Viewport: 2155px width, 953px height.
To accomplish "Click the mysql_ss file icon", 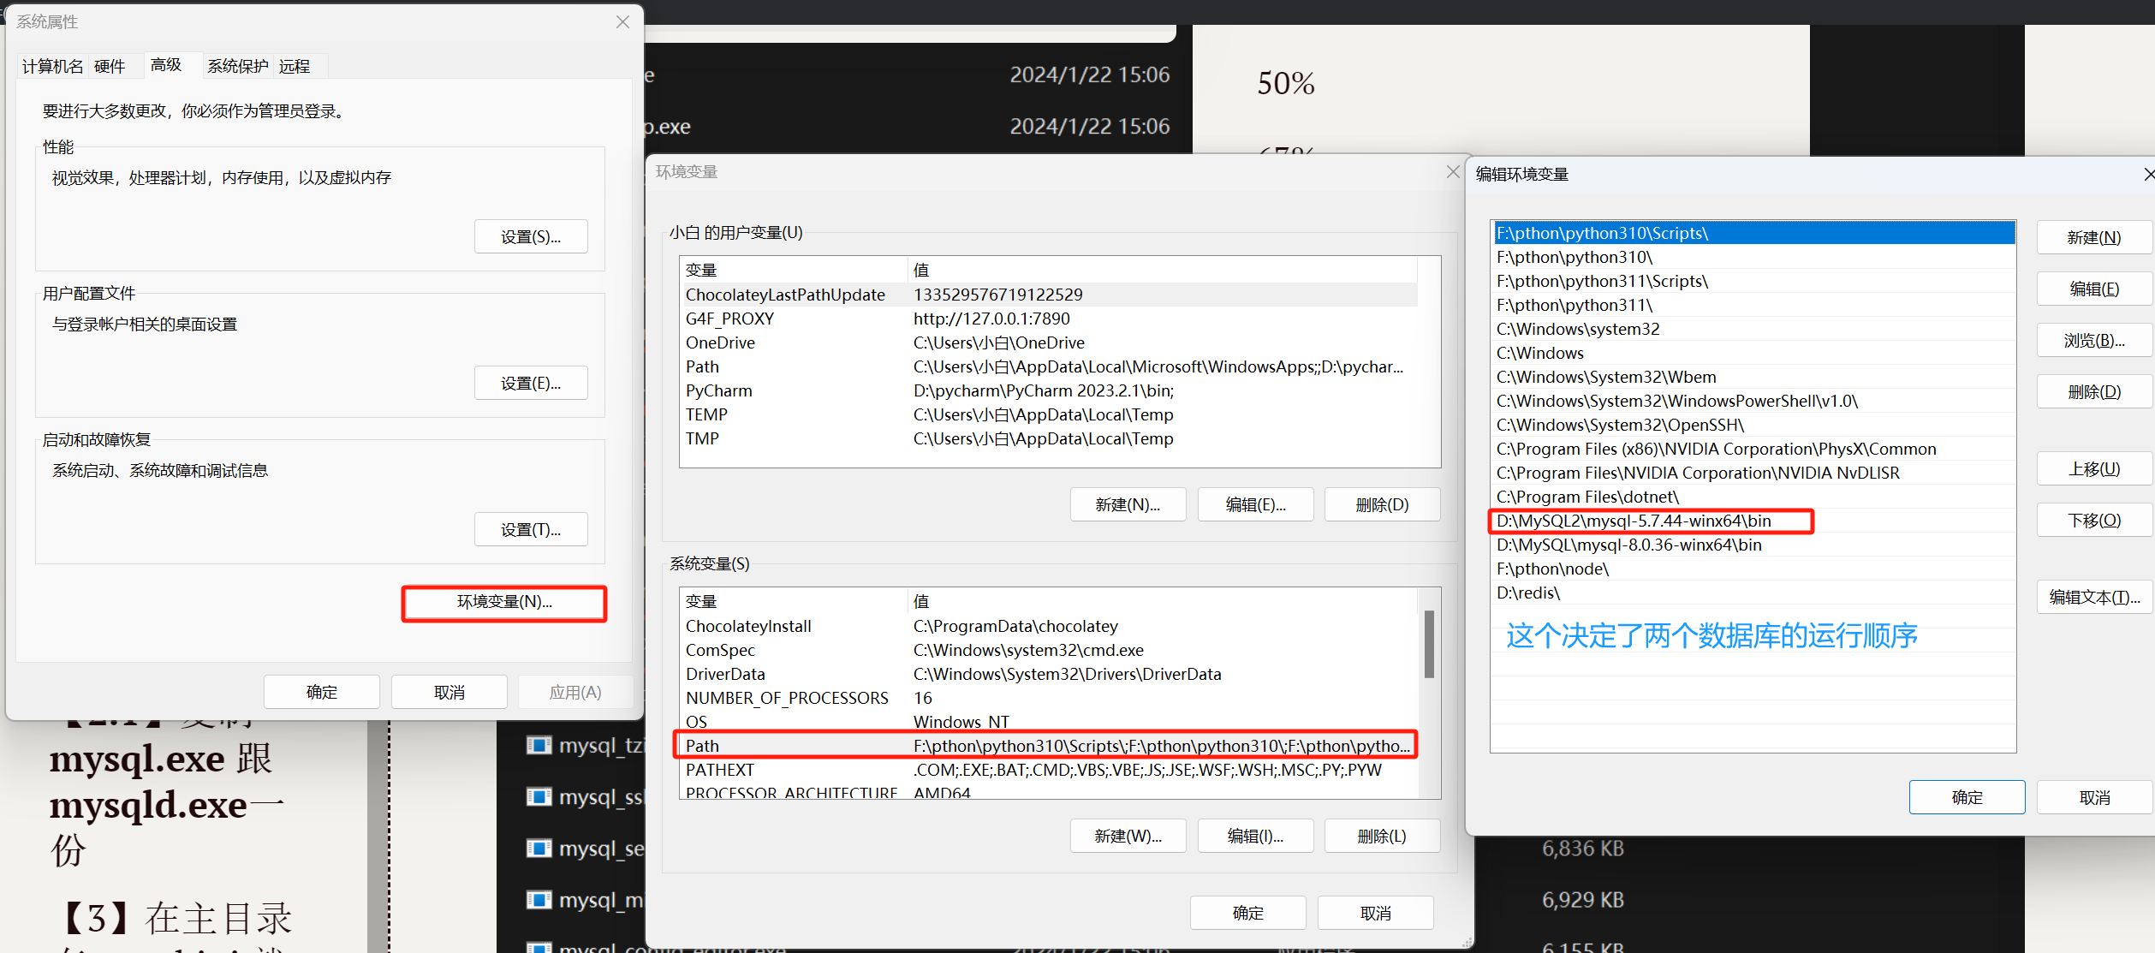I will (x=539, y=796).
